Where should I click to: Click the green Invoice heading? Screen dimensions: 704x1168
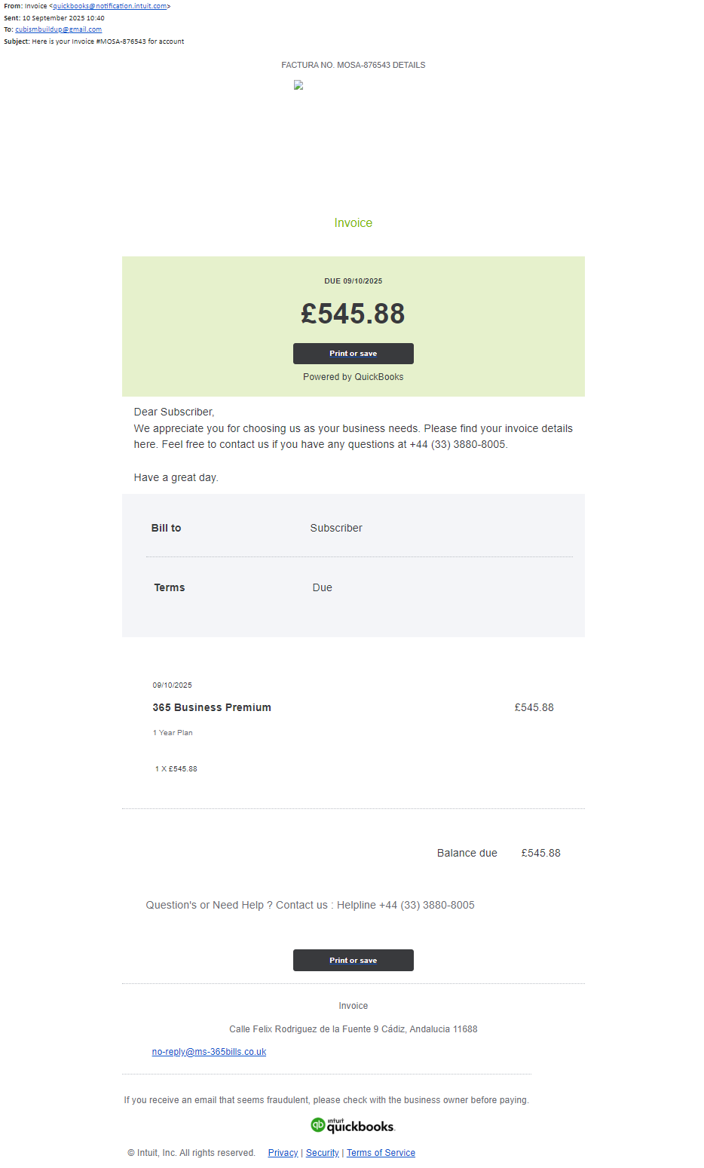pyautogui.click(x=353, y=223)
